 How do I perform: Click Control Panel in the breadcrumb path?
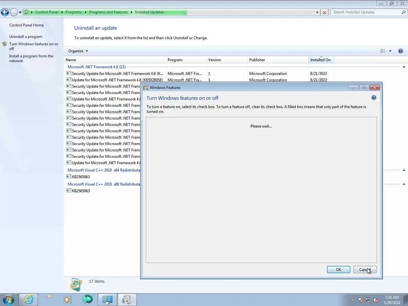[47, 12]
